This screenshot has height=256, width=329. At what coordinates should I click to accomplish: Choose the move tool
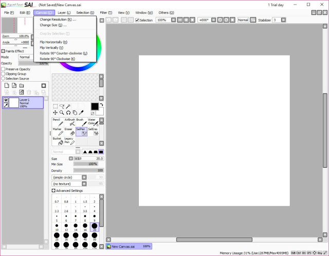(x=55, y=113)
